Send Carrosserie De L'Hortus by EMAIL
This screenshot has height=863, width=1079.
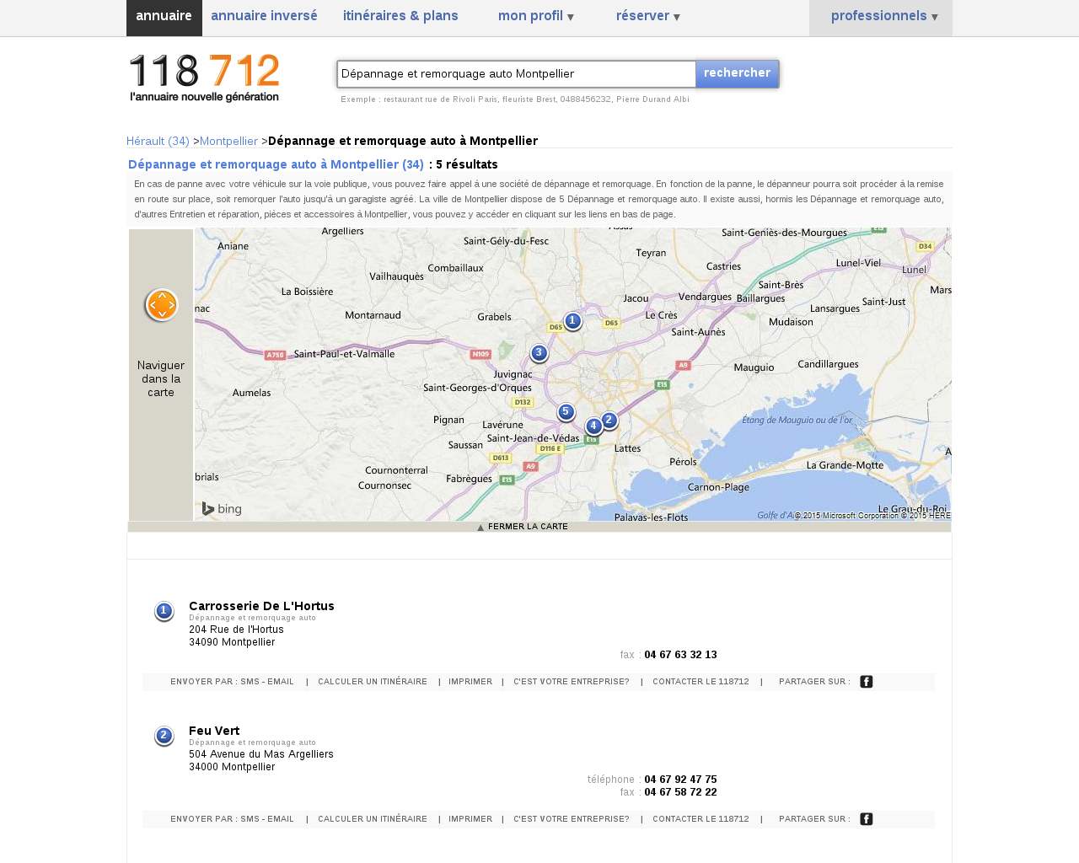click(281, 682)
